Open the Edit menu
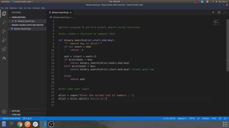 [x=6, y=8]
